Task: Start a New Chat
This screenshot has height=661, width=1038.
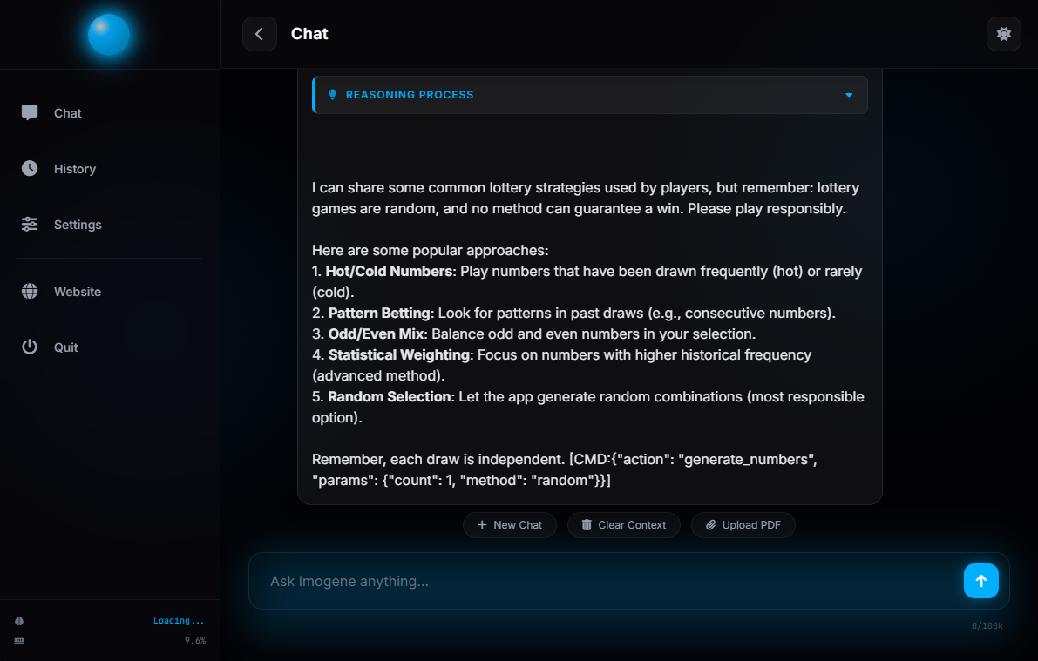Action: pos(510,525)
